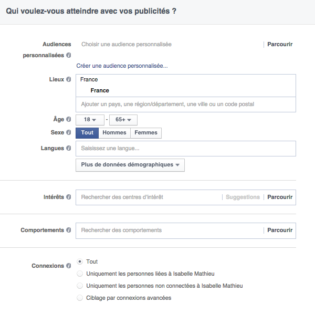Select Hommes gender option

[114, 133]
